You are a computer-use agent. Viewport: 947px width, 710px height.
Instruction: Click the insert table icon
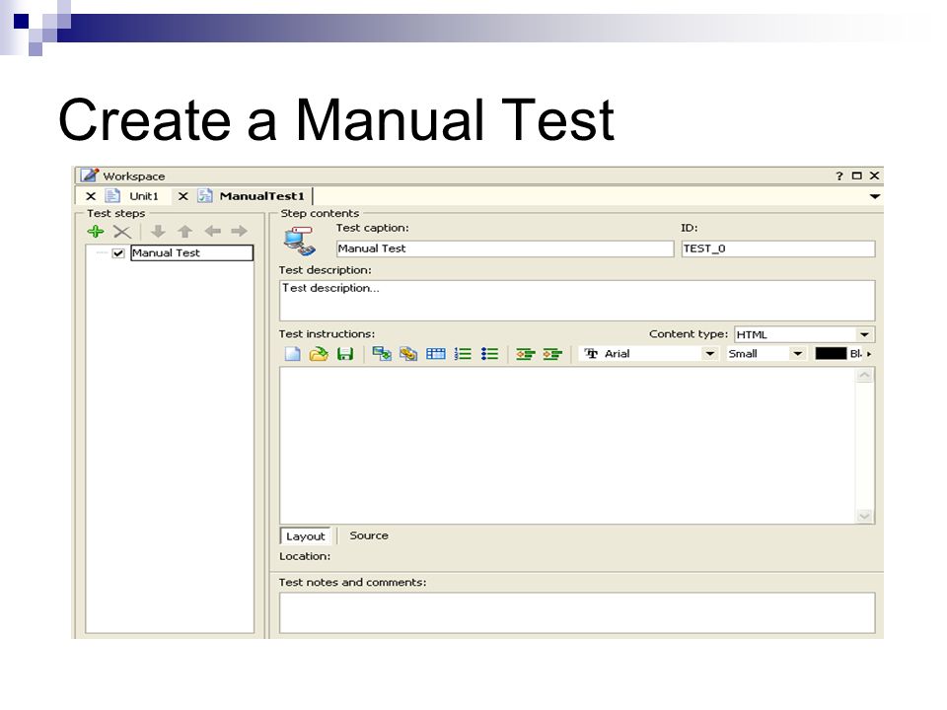click(435, 354)
